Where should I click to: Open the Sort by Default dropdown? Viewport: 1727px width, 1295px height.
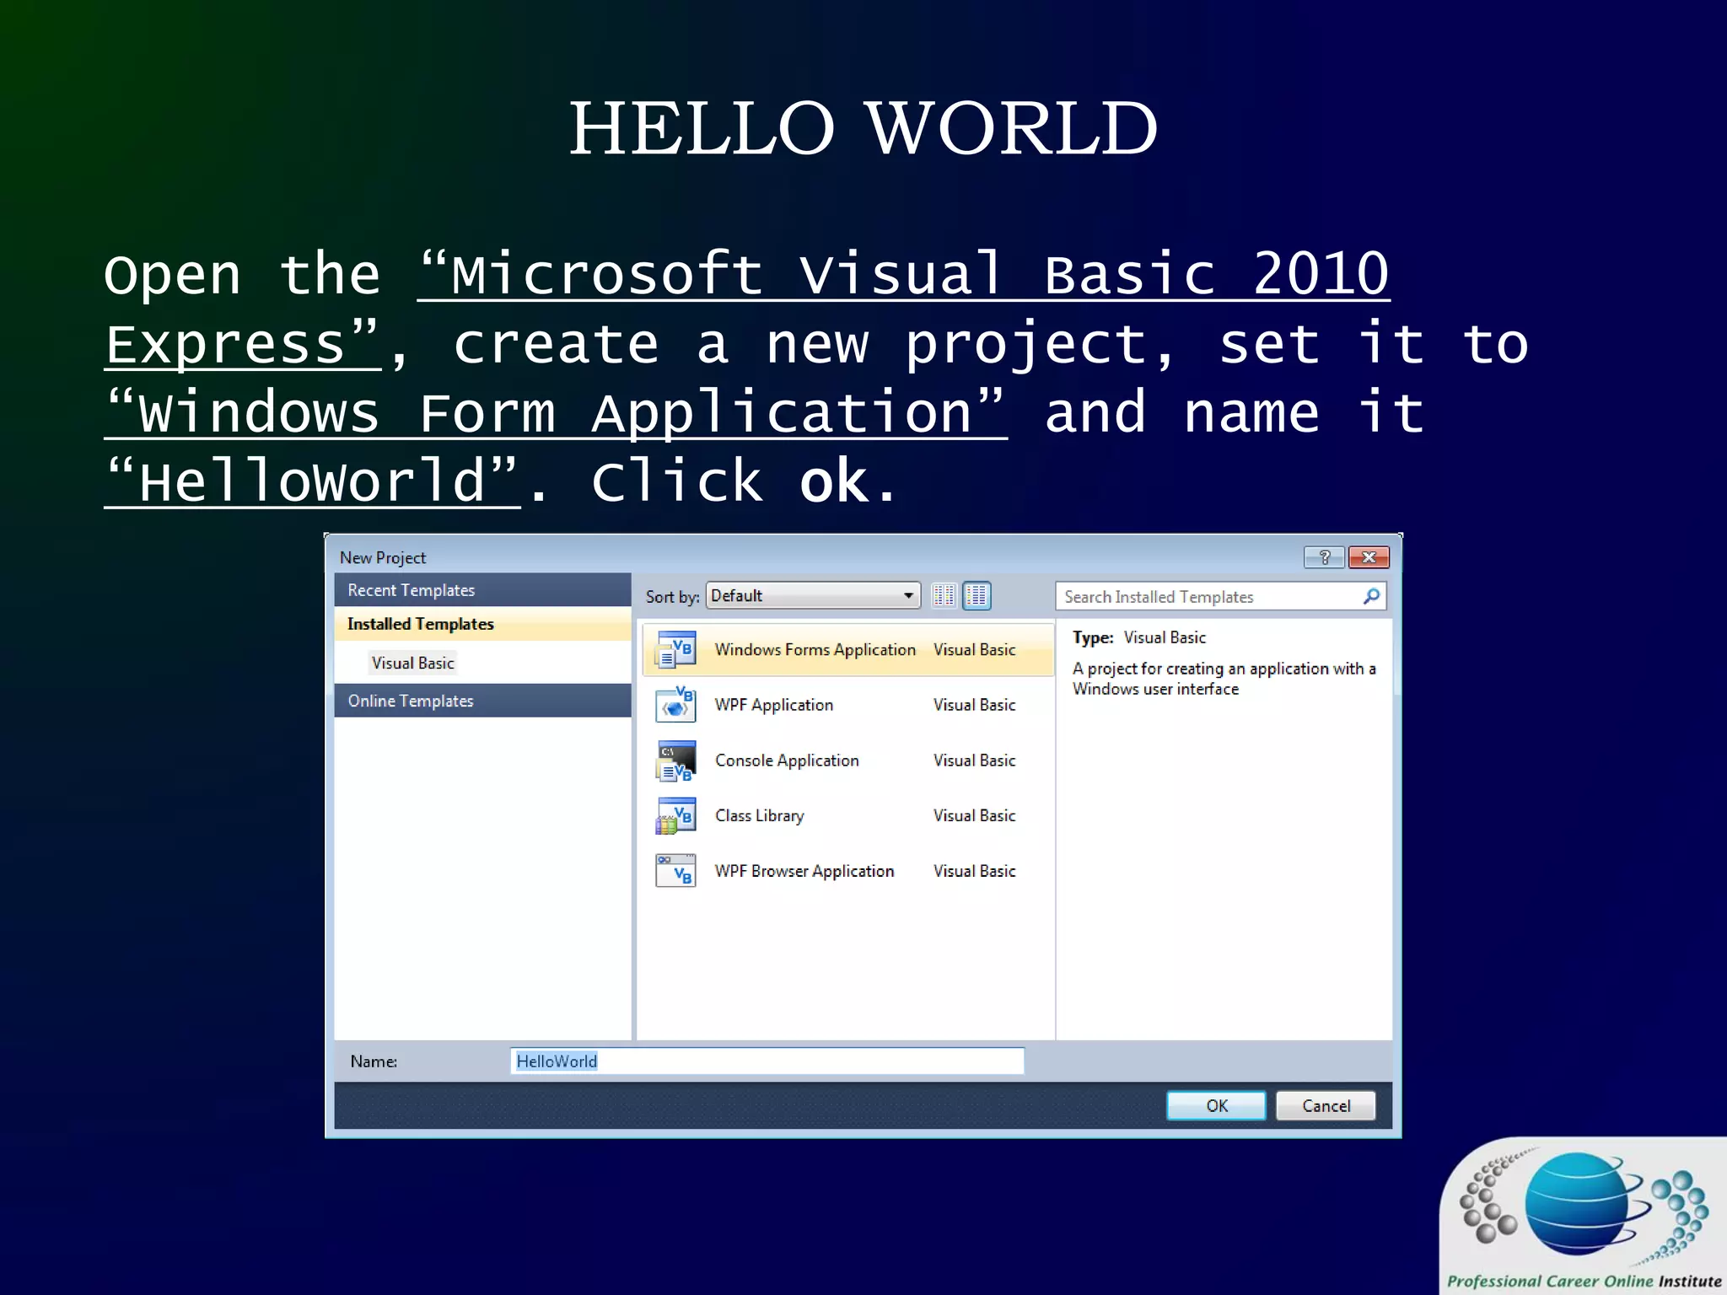click(x=813, y=595)
